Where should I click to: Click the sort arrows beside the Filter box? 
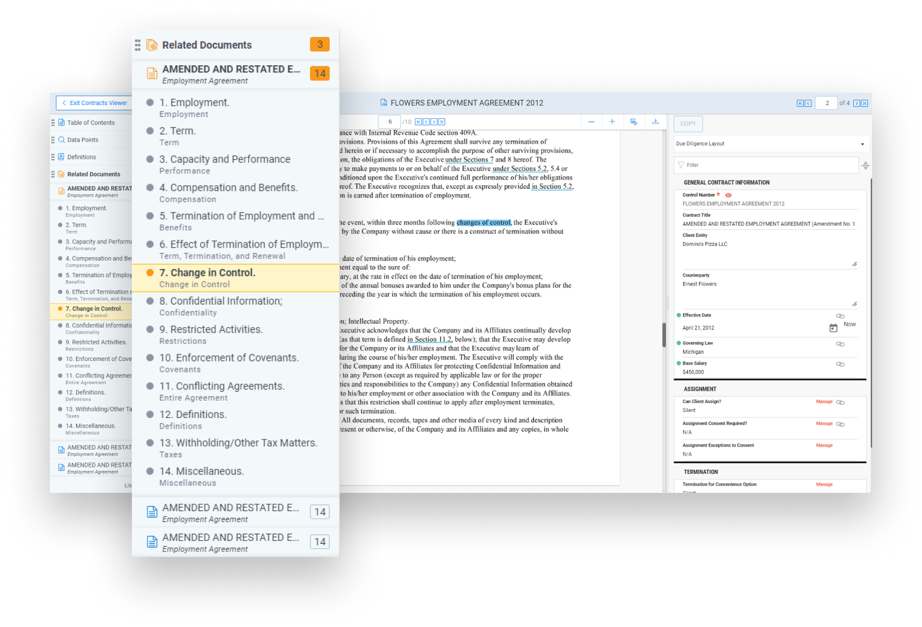coord(866,166)
